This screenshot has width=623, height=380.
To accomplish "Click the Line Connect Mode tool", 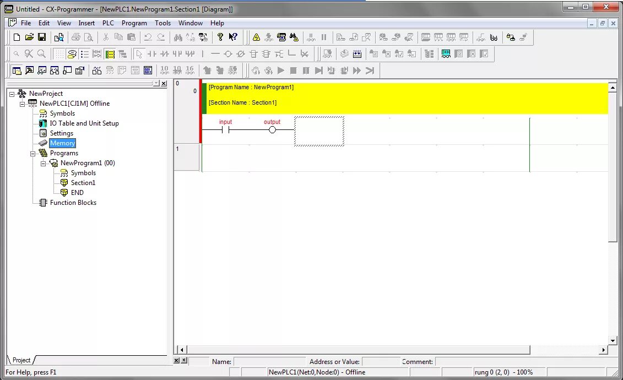I will pyautogui.click(x=291, y=54).
